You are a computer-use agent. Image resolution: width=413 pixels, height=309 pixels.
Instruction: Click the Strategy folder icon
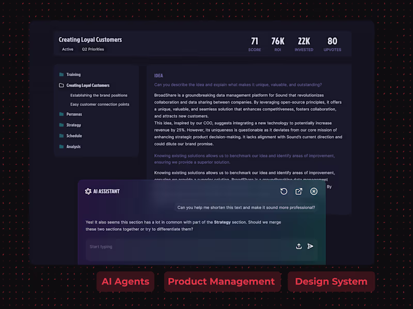(x=61, y=125)
